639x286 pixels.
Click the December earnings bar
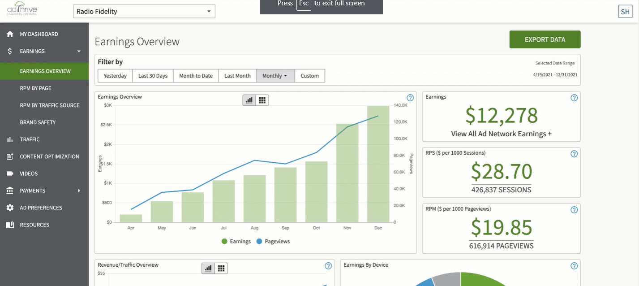[x=378, y=164]
